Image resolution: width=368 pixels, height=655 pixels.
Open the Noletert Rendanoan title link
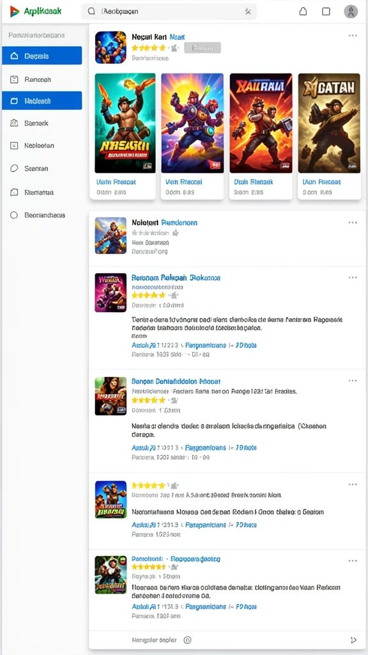pos(164,223)
